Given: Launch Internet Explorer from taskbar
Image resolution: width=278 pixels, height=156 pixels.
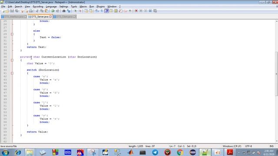Looking at the screenshot, I should [x=18, y=152].
